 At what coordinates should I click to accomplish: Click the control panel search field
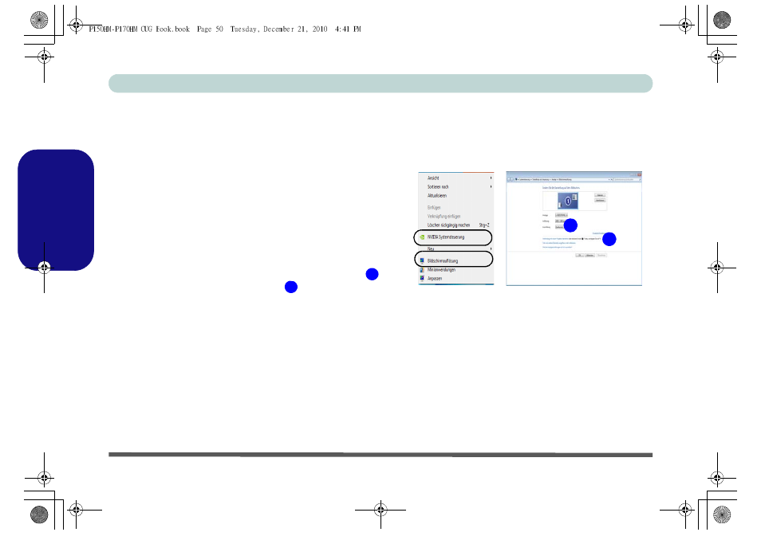pos(626,179)
